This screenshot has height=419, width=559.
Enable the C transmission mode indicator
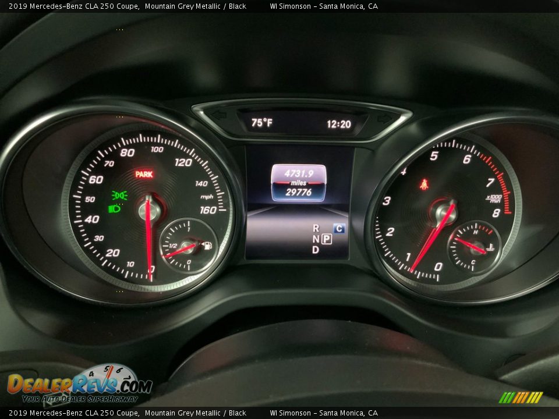[340, 229]
